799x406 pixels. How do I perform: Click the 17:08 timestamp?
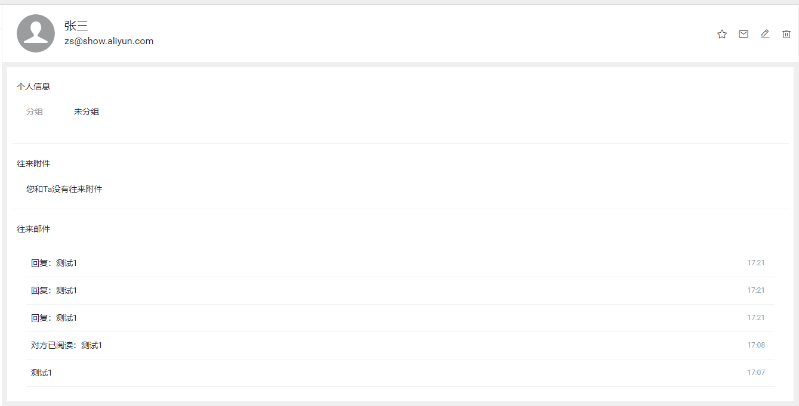[x=756, y=345]
